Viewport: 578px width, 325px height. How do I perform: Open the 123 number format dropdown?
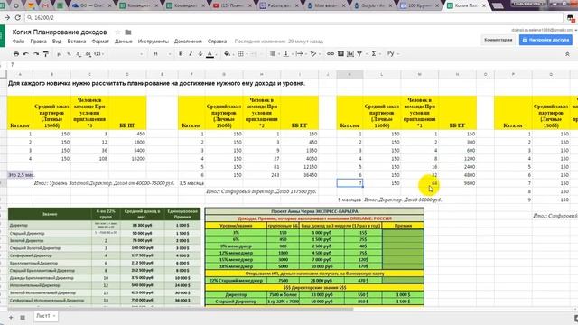(98, 54)
